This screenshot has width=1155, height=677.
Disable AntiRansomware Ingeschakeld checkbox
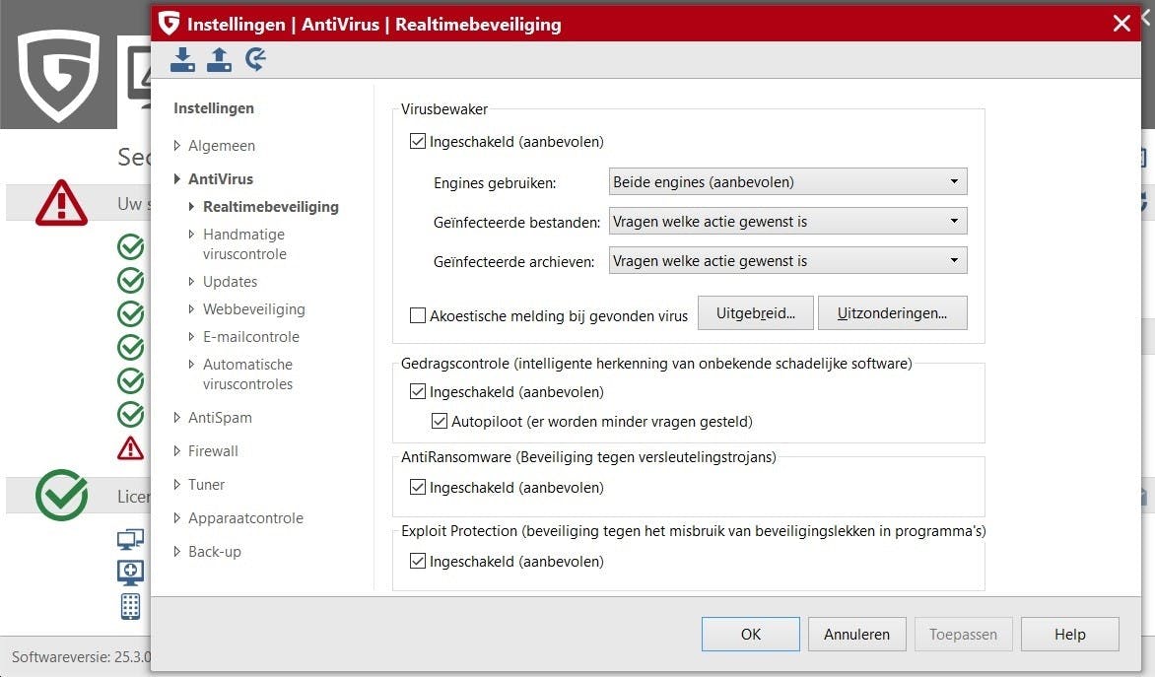click(418, 487)
